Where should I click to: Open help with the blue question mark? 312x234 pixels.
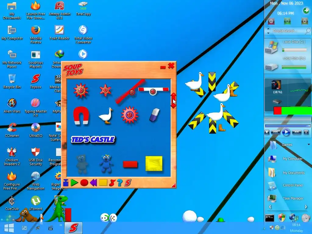[x=120, y=183]
